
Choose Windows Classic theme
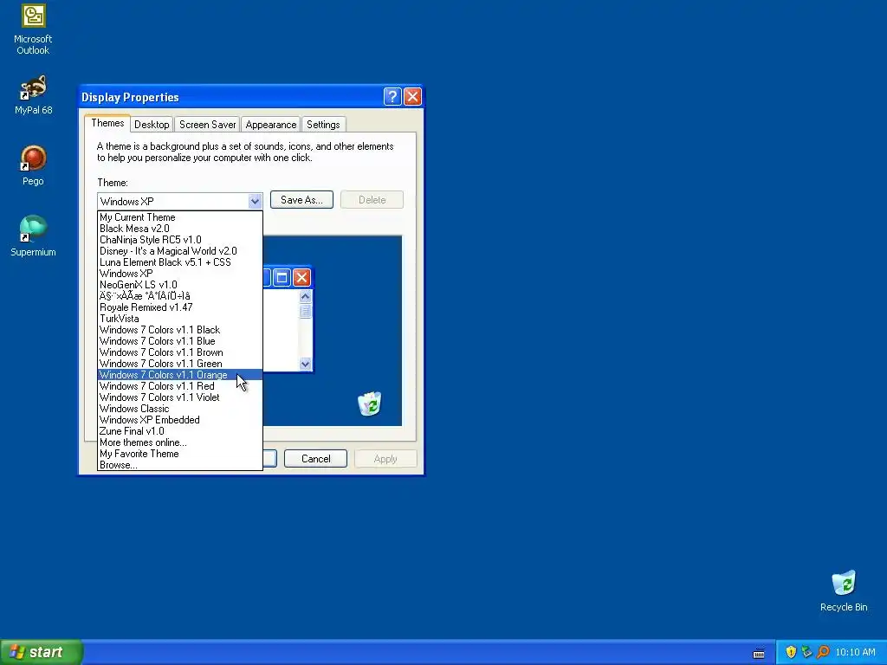180,409
